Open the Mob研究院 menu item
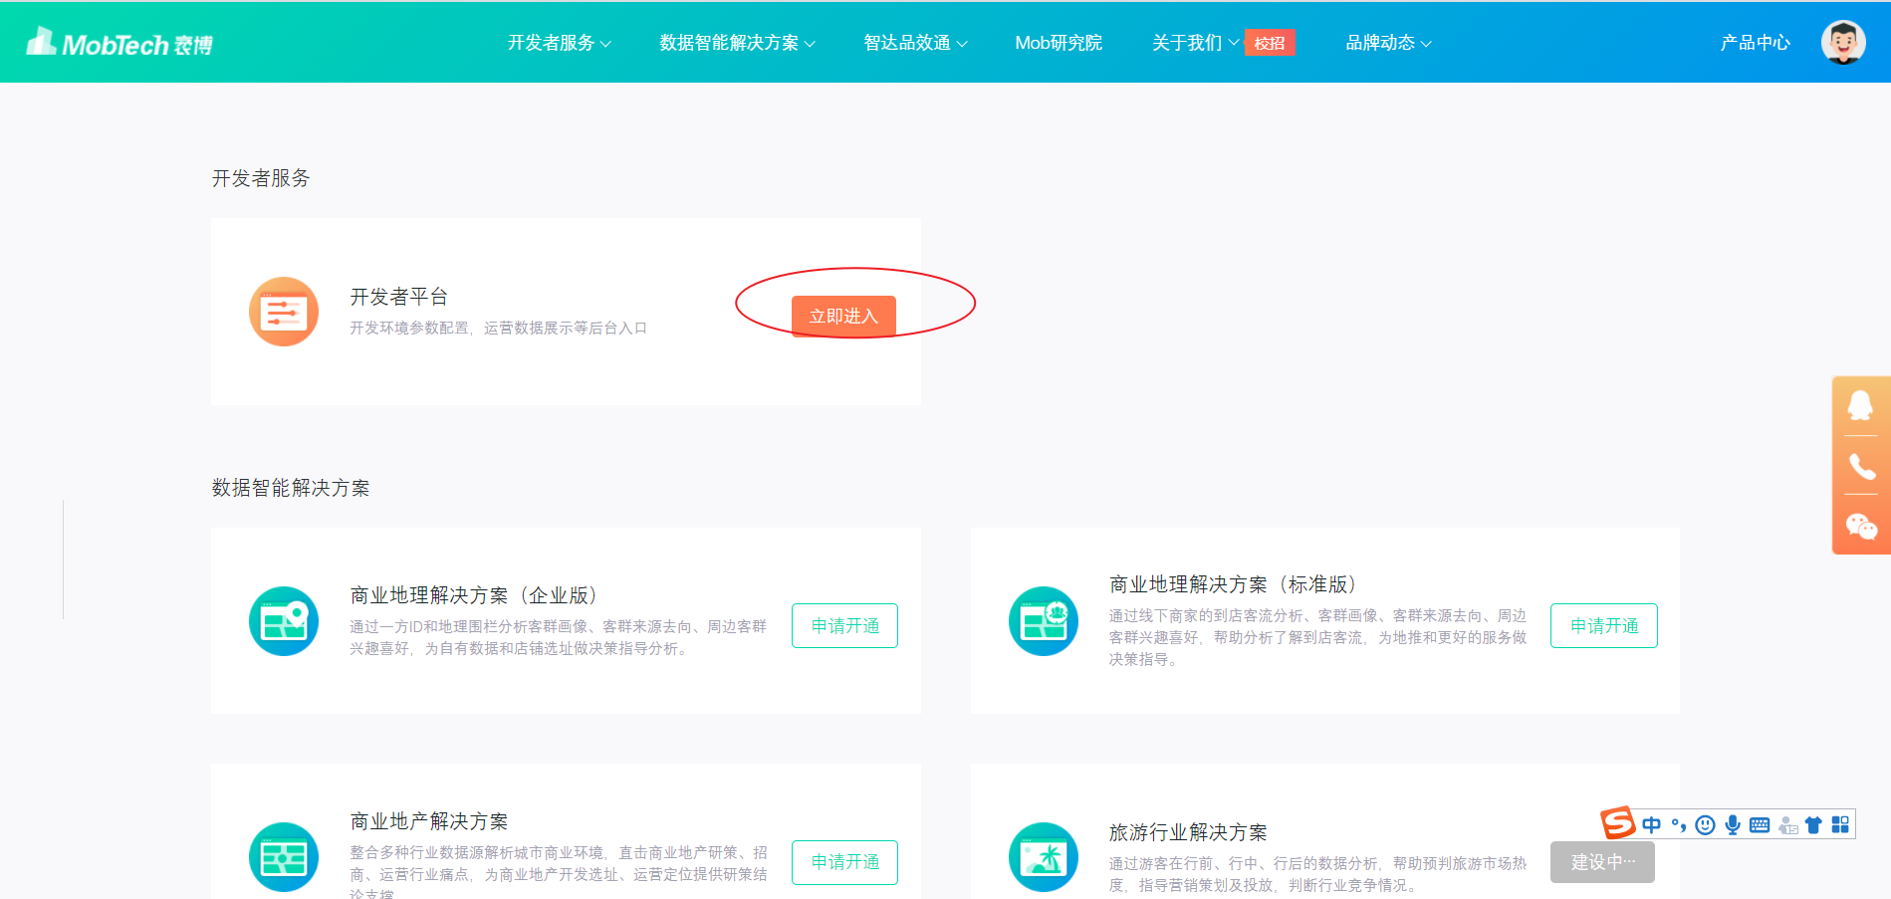Viewport: 1891px width, 899px height. click(1059, 42)
